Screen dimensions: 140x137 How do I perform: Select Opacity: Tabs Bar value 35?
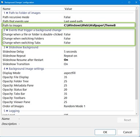(x=65, y=94)
